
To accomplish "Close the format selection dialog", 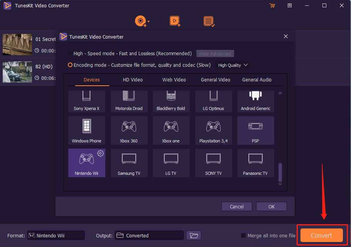I will 286,36.
